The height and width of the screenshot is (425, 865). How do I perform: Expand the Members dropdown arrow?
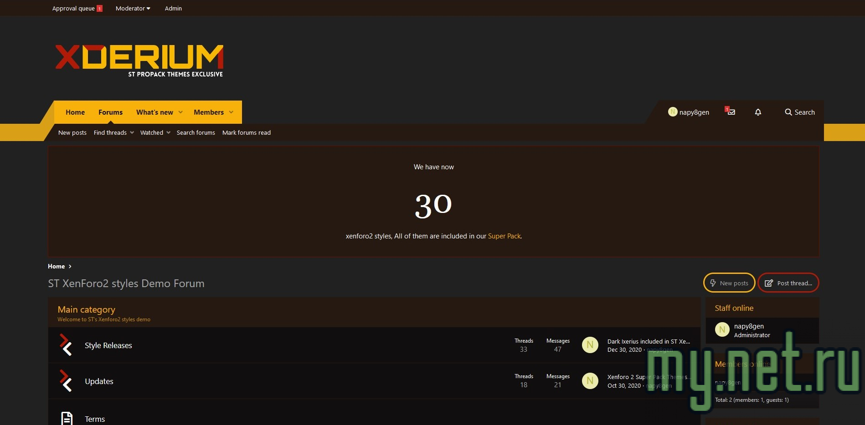(x=231, y=112)
